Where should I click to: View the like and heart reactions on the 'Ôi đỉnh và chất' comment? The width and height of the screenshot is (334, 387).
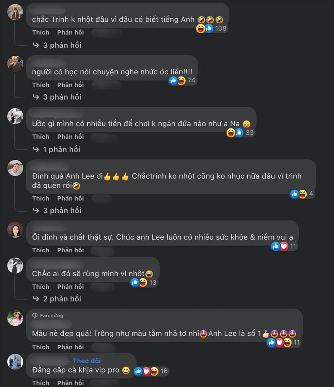[x=284, y=246]
